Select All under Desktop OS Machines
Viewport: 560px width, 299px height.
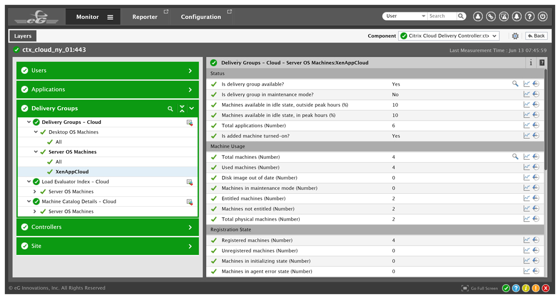pos(58,142)
